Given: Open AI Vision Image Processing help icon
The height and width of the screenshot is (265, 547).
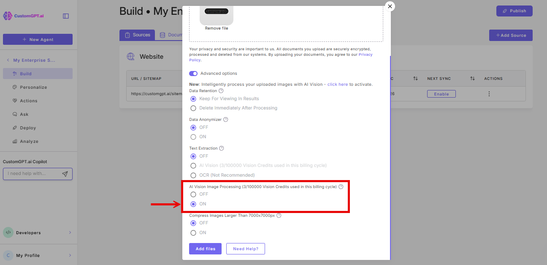Looking at the screenshot, I should click(x=341, y=187).
